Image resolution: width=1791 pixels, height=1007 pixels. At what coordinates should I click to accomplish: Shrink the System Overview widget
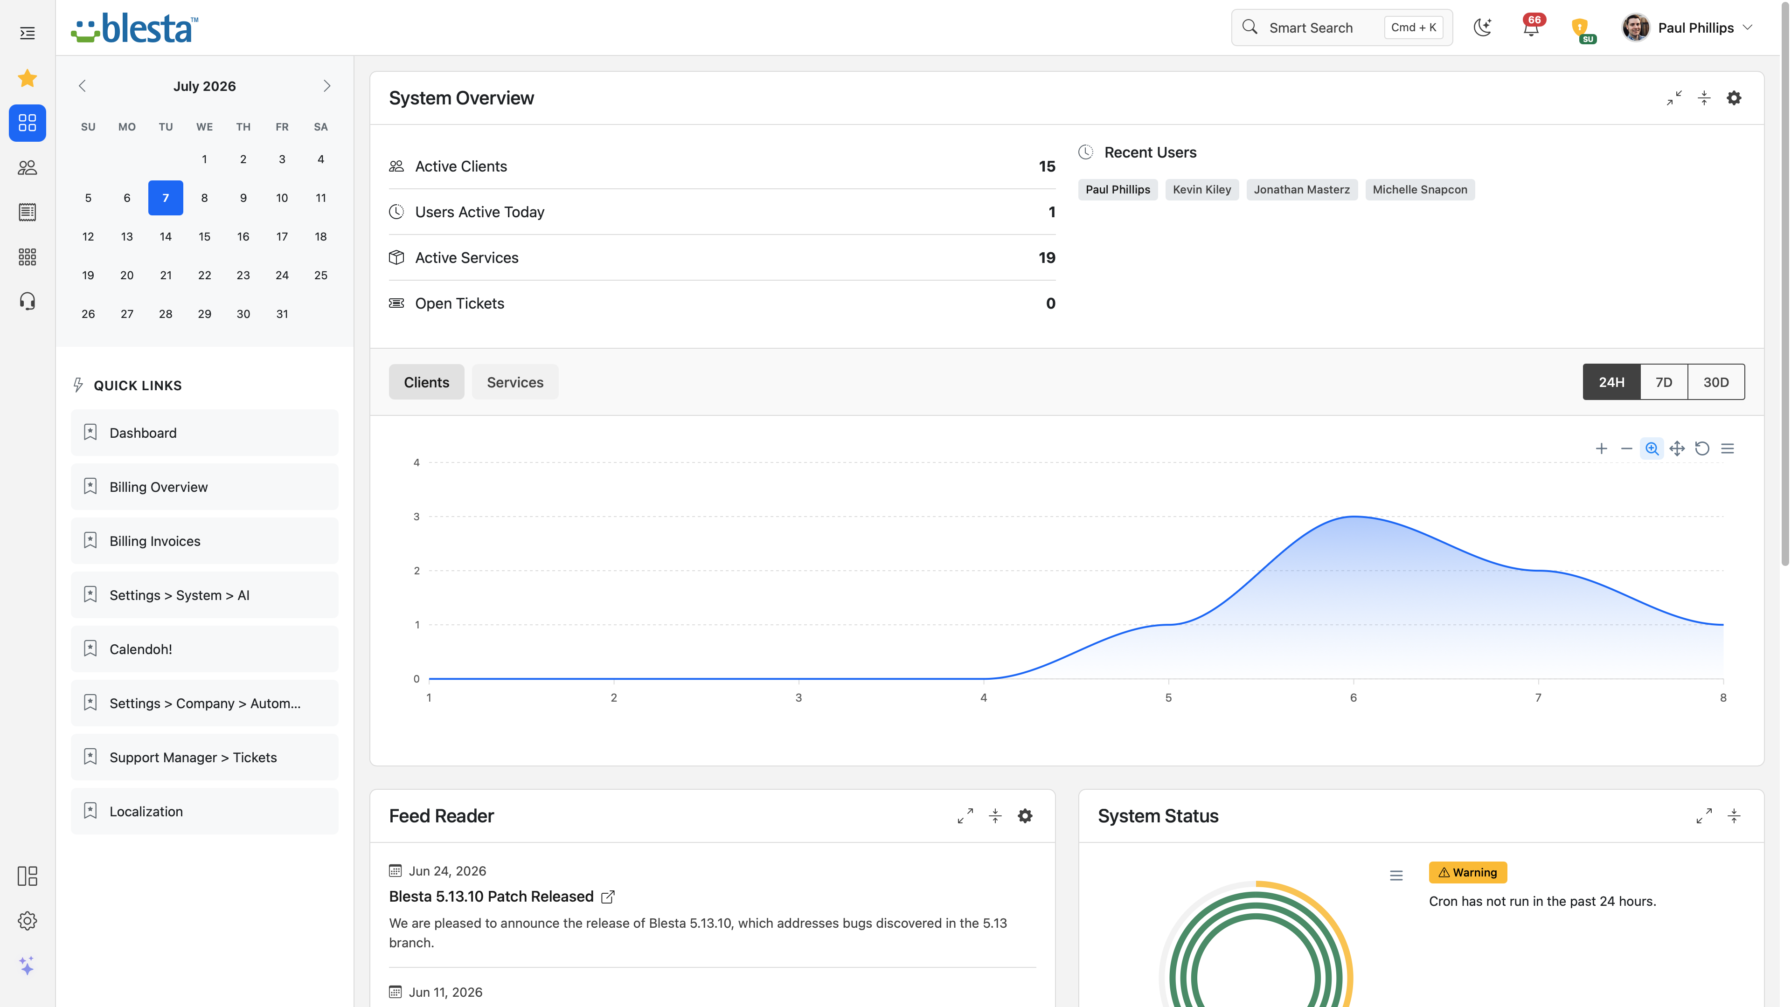coord(1674,98)
